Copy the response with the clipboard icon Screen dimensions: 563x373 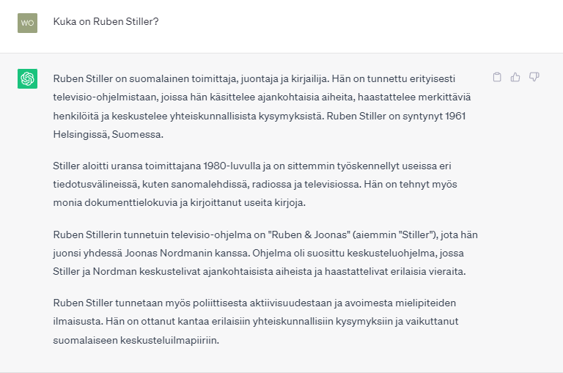(497, 77)
